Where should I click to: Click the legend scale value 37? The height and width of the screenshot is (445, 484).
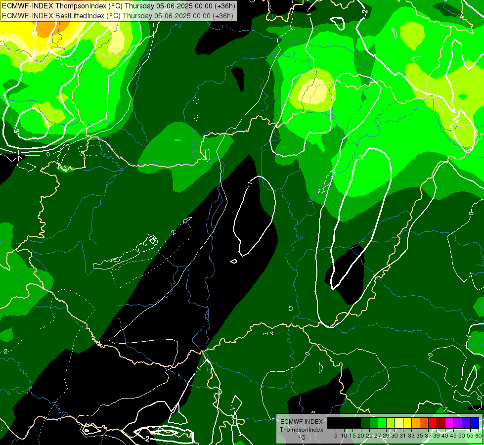(x=429, y=436)
